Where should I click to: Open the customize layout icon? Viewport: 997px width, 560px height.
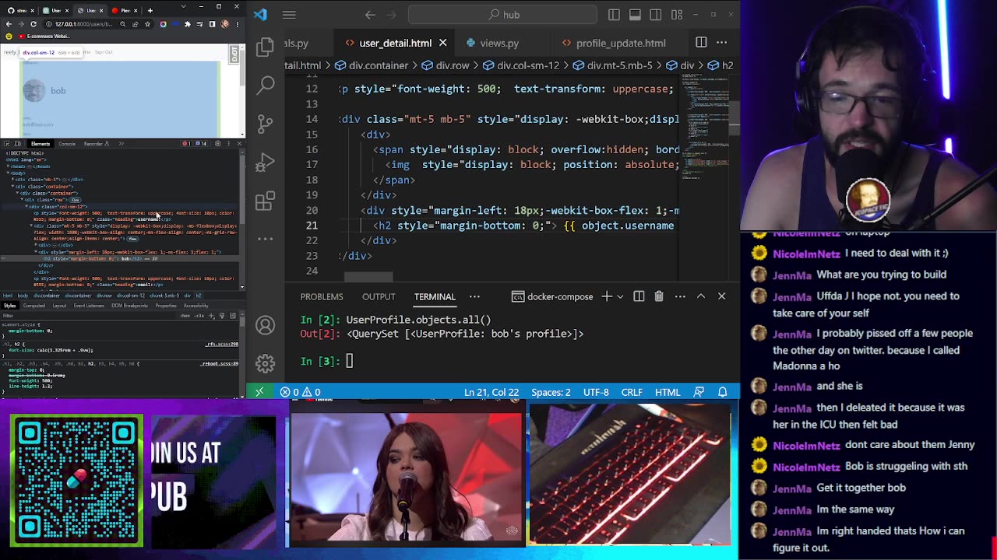point(676,15)
